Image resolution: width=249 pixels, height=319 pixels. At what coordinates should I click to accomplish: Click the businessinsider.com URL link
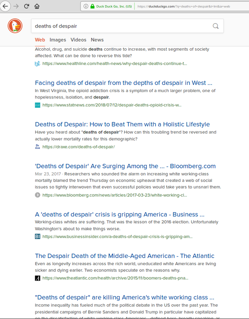coord(117,236)
